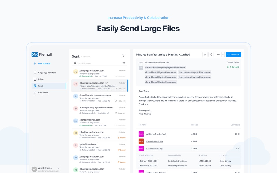277x173 pixels.
Task: Click the Location column header
Action: point(223,155)
